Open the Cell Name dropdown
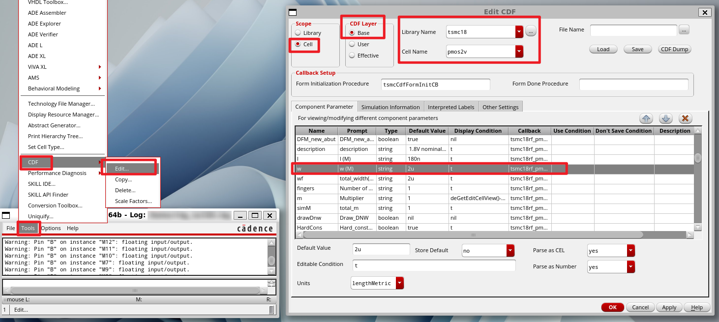Screen dimensions: 719x322 tap(518, 51)
